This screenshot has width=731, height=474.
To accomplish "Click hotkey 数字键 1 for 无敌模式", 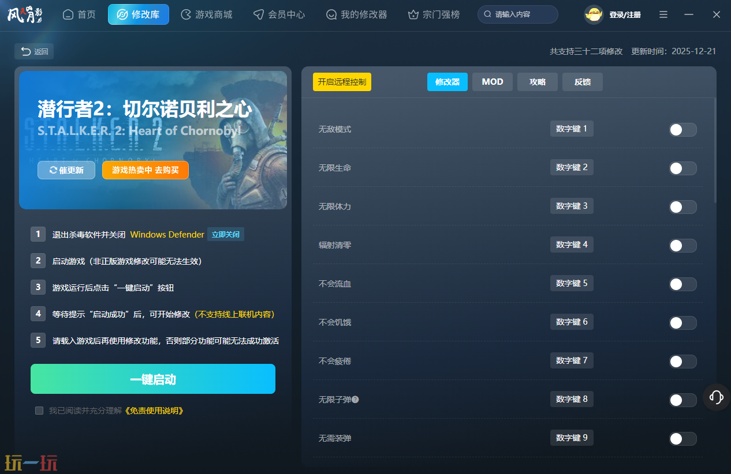I will pyautogui.click(x=572, y=129).
